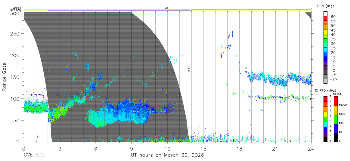
Task: Click the '25' label on ELEV scale
Action: [x=333, y=48]
